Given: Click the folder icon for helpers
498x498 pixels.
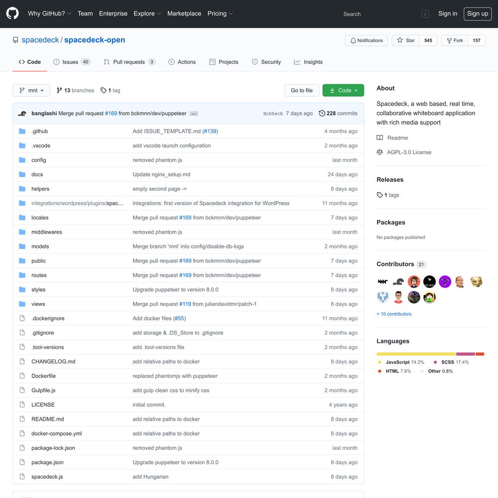Looking at the screenshot, I should [x=22, y=189].
